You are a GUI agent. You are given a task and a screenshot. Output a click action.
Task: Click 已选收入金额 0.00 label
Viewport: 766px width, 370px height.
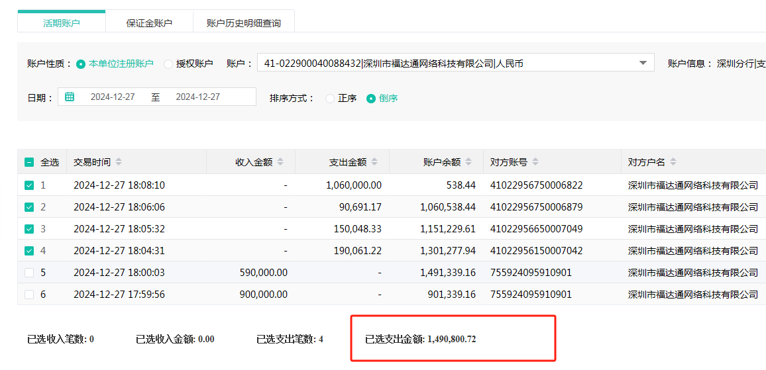point(175,340)
